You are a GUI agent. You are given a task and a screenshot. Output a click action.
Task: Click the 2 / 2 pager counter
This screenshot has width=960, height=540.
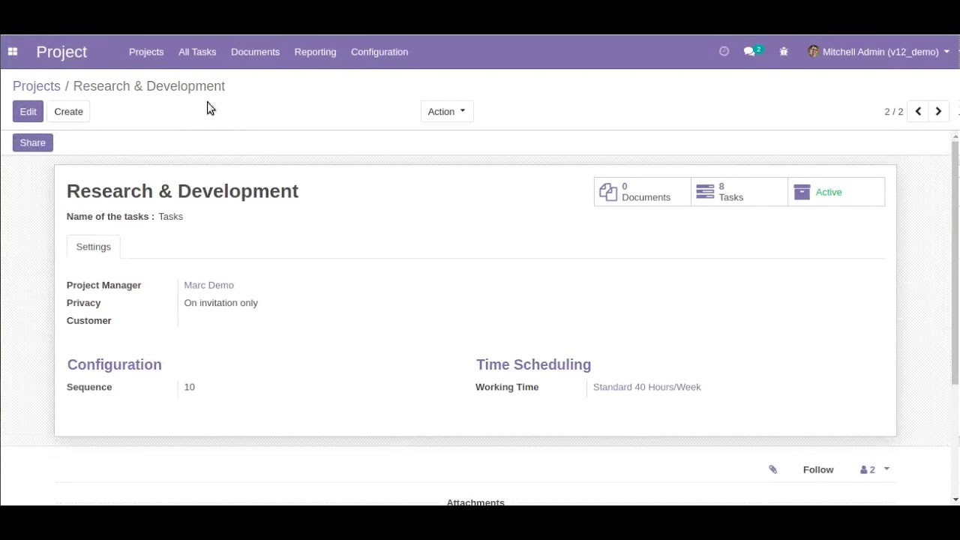coord(893,112)
